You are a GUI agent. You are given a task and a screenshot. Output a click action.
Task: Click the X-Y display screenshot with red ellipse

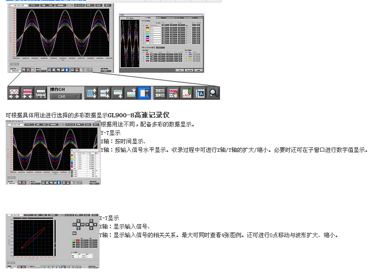click(x=53, y=241)
